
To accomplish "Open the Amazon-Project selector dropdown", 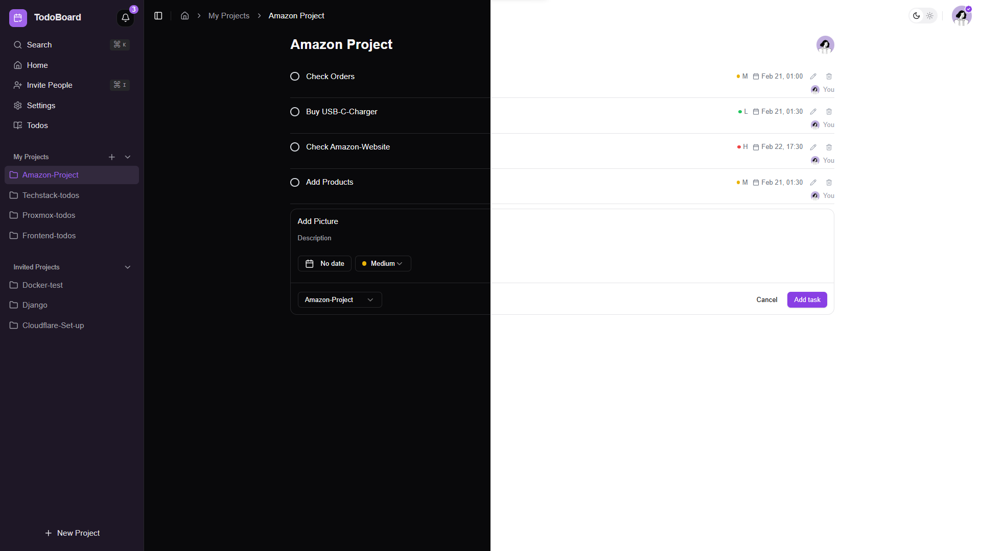I will coord(340,300).
